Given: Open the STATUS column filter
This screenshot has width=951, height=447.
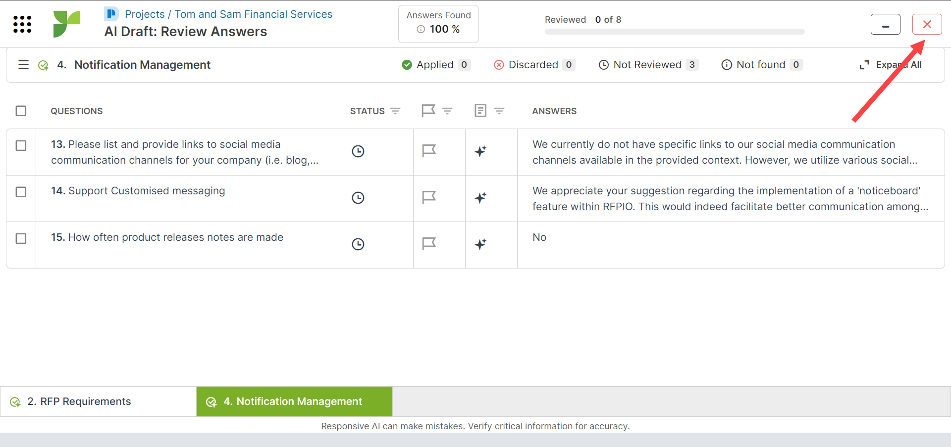Looking at the screenshot, I should [395, 111].
